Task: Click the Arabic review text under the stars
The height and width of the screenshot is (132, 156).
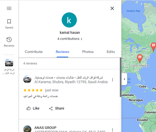Action: [x=41, y=96]
